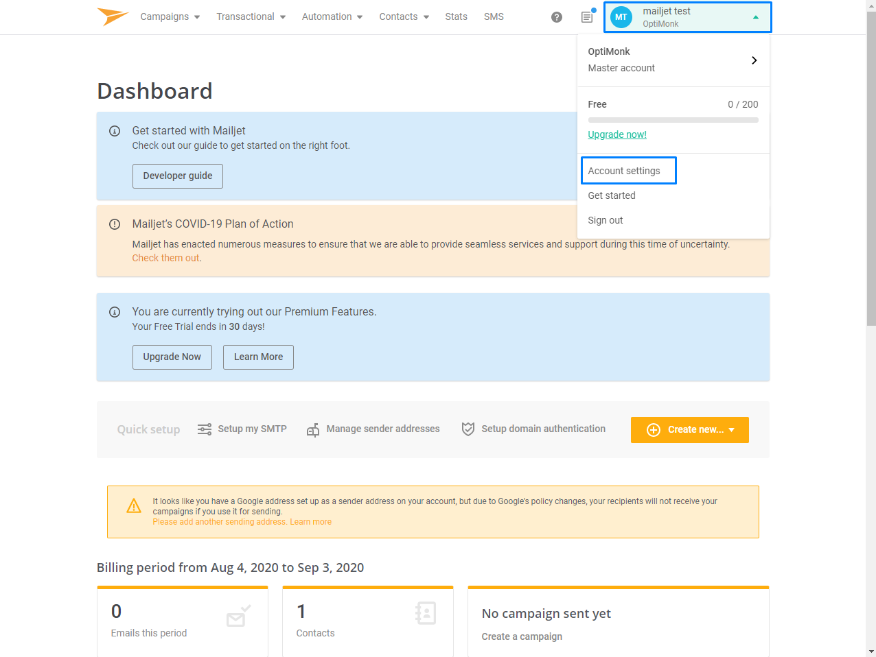Click the info icon beside Get started with Mailjet
Viewport: 876px width, 657px height.
[x=115, y=131]
